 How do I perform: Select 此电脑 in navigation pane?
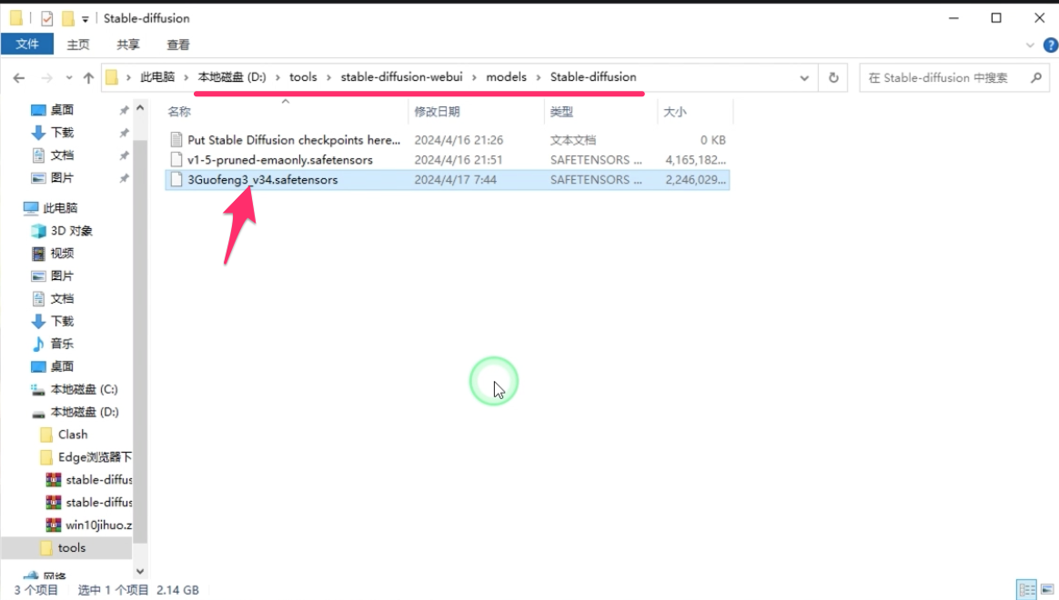pyautogui.click(x=60, y=208)
